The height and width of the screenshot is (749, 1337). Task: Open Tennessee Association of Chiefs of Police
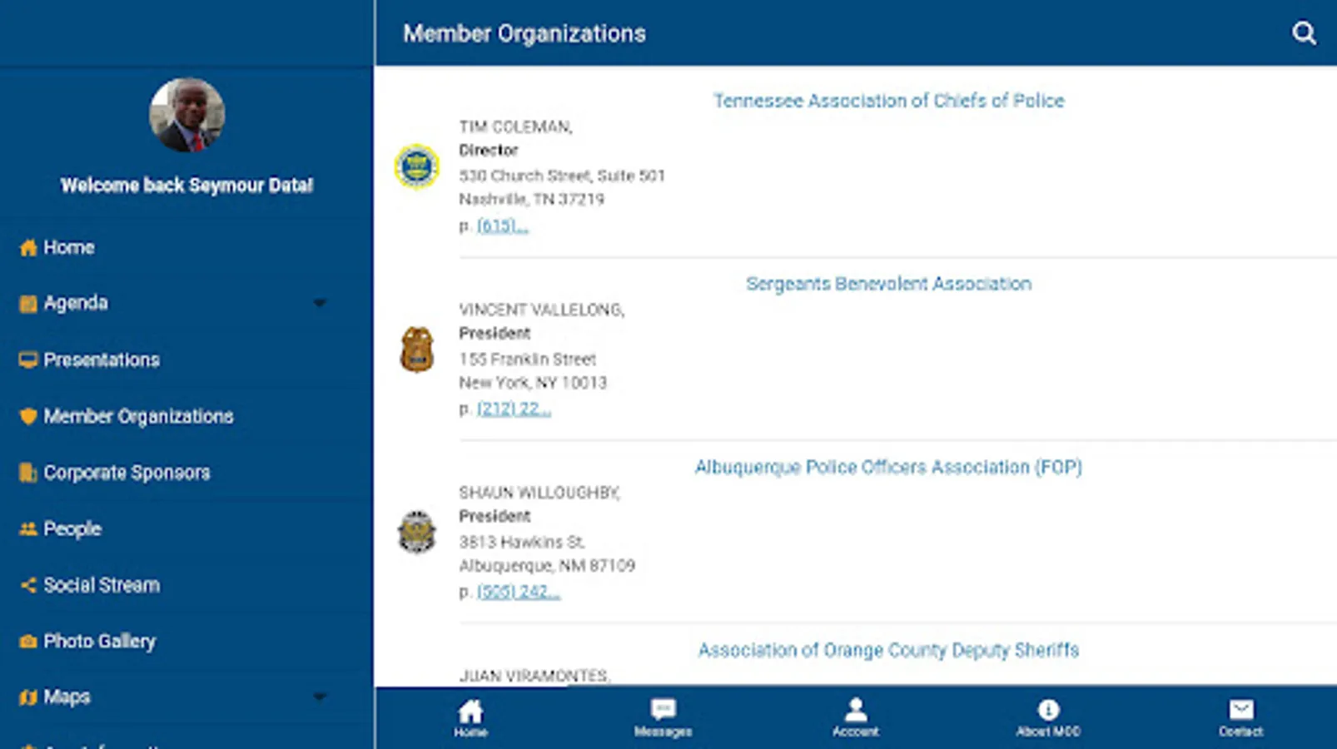[x=888, y=101]
